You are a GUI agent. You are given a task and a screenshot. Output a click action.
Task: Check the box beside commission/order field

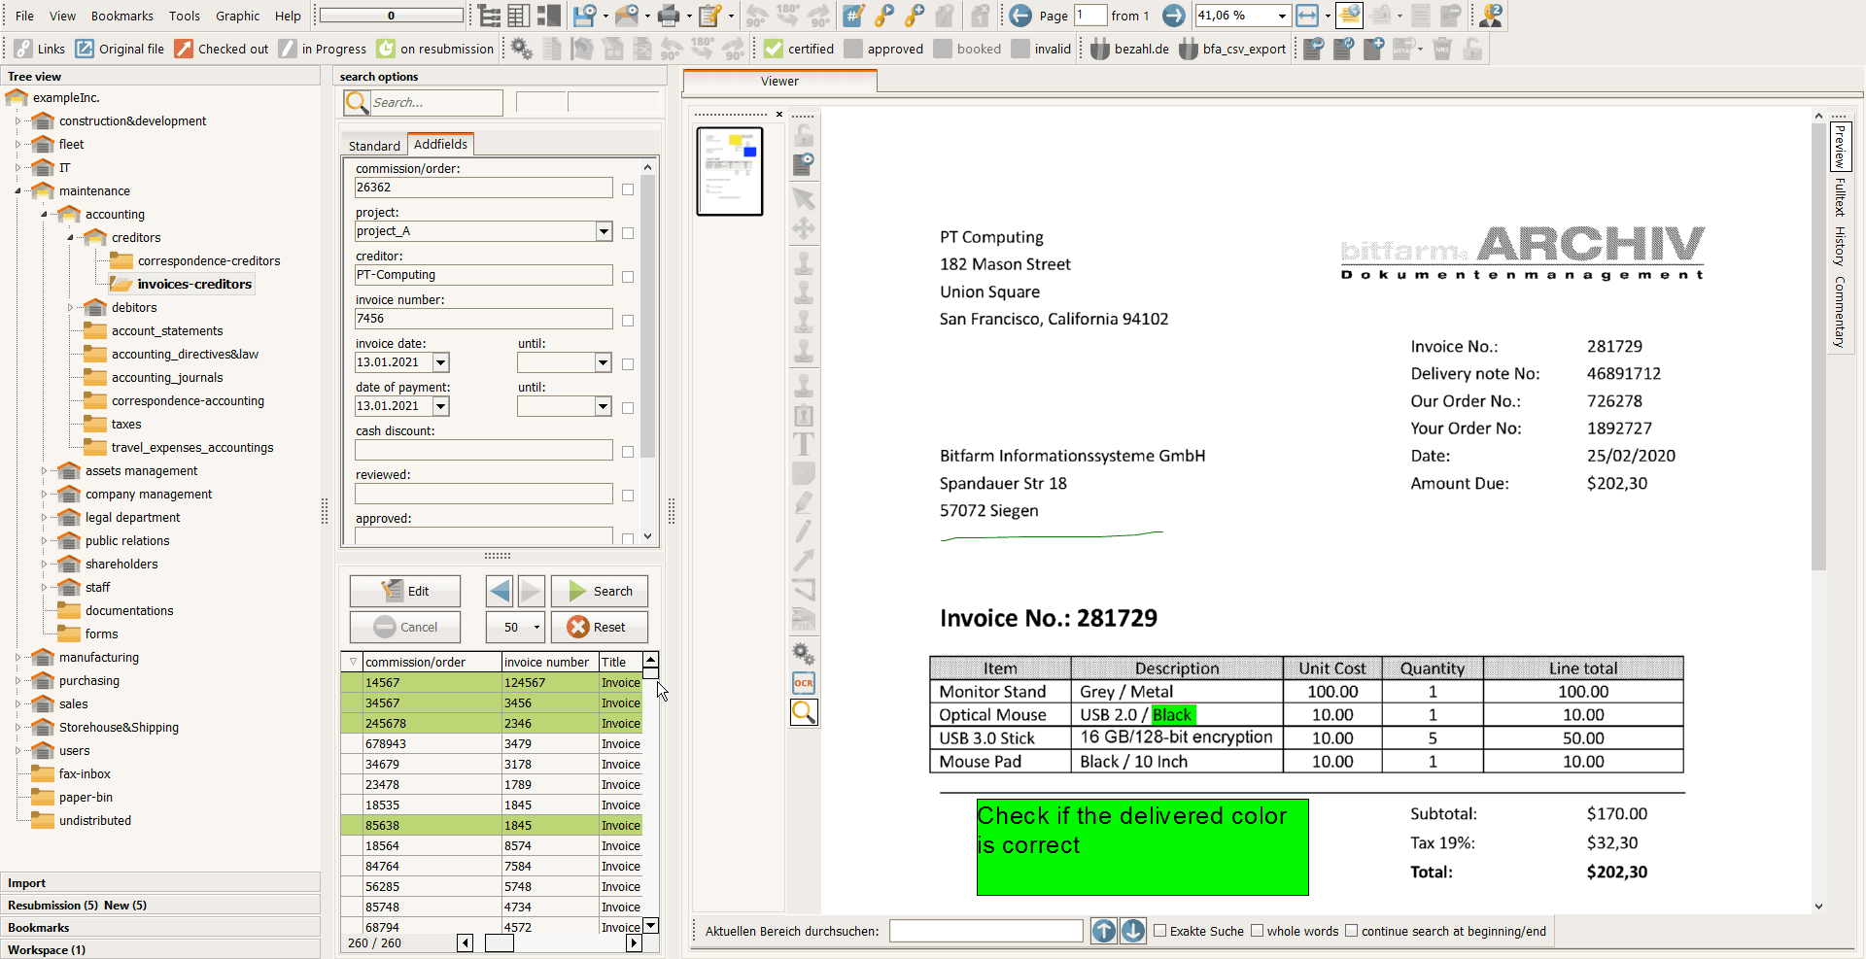pos(628,190)
